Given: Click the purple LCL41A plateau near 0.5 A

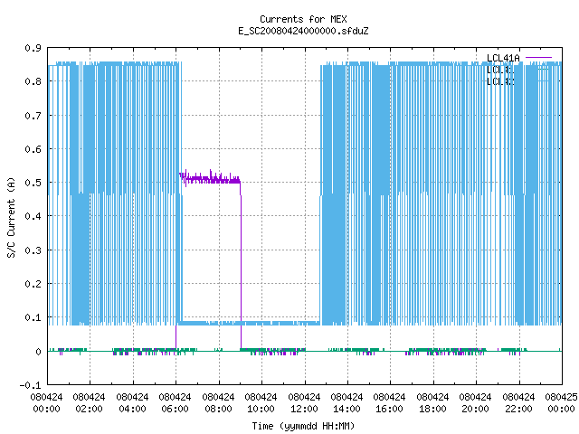Looking at the screenshot, I should [x=211, y=179].
